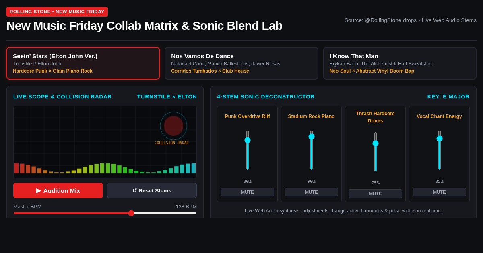Screen dimensions: 483x253
Task: Click the page title New Music Friday Collab Matrix
Action: click(144, 26)
